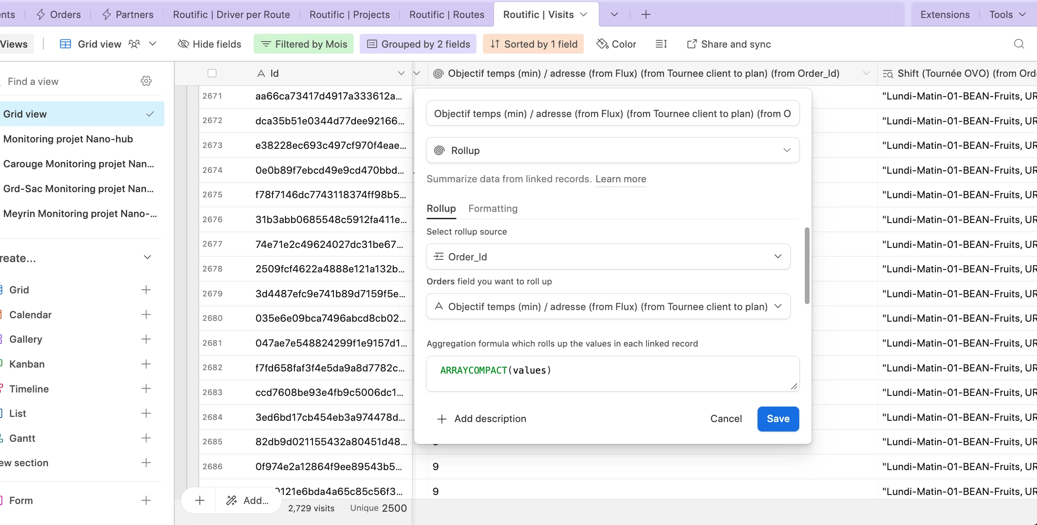Viewport: 1037px width, 525px height.
Task: Add Kanban view plus icon
Action: click(146, 364)
